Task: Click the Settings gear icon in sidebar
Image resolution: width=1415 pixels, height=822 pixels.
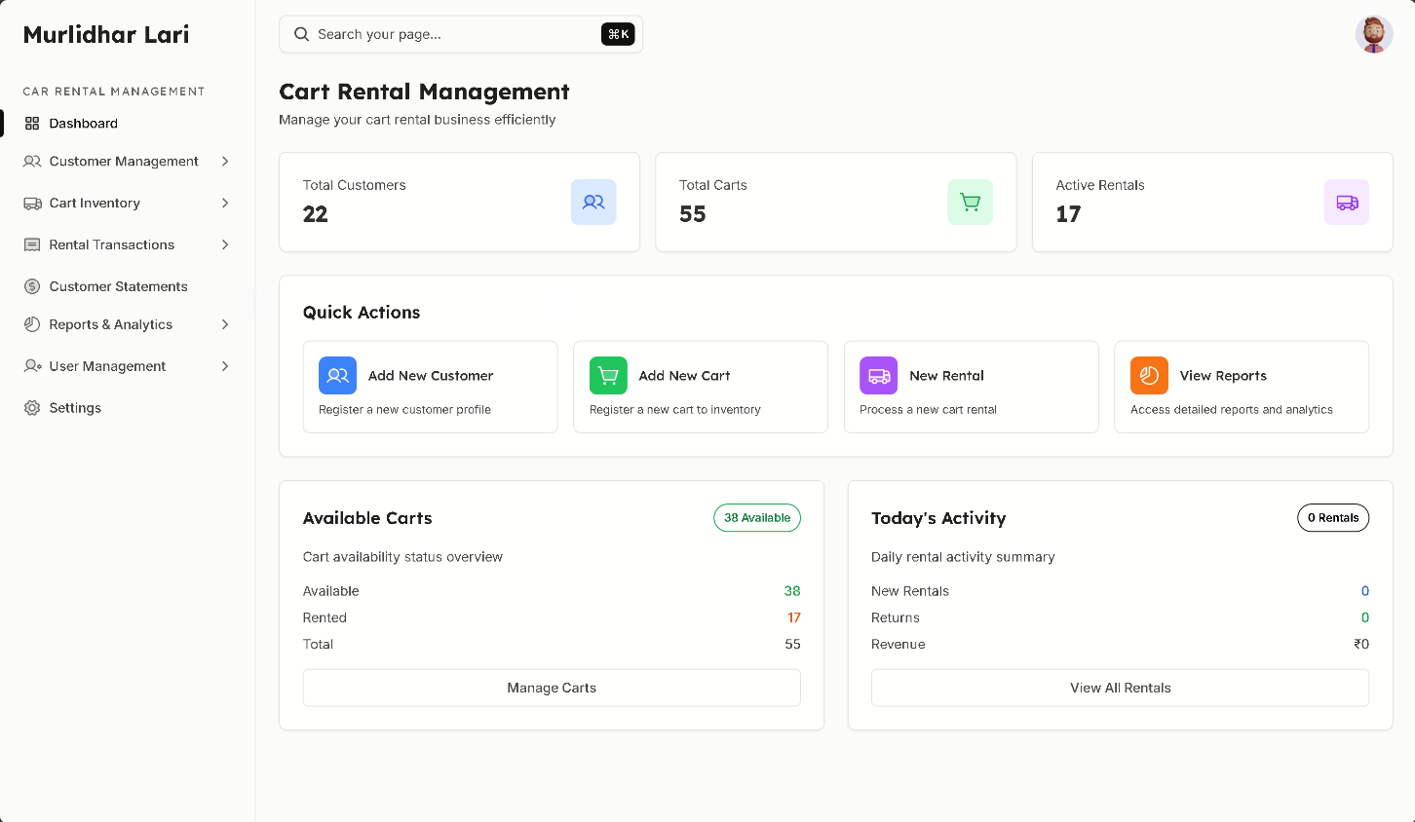Action: pyautogui.click(x=32, y=408)
